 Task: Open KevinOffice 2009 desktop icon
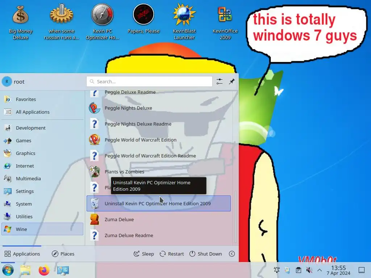(x=225, y=22)
